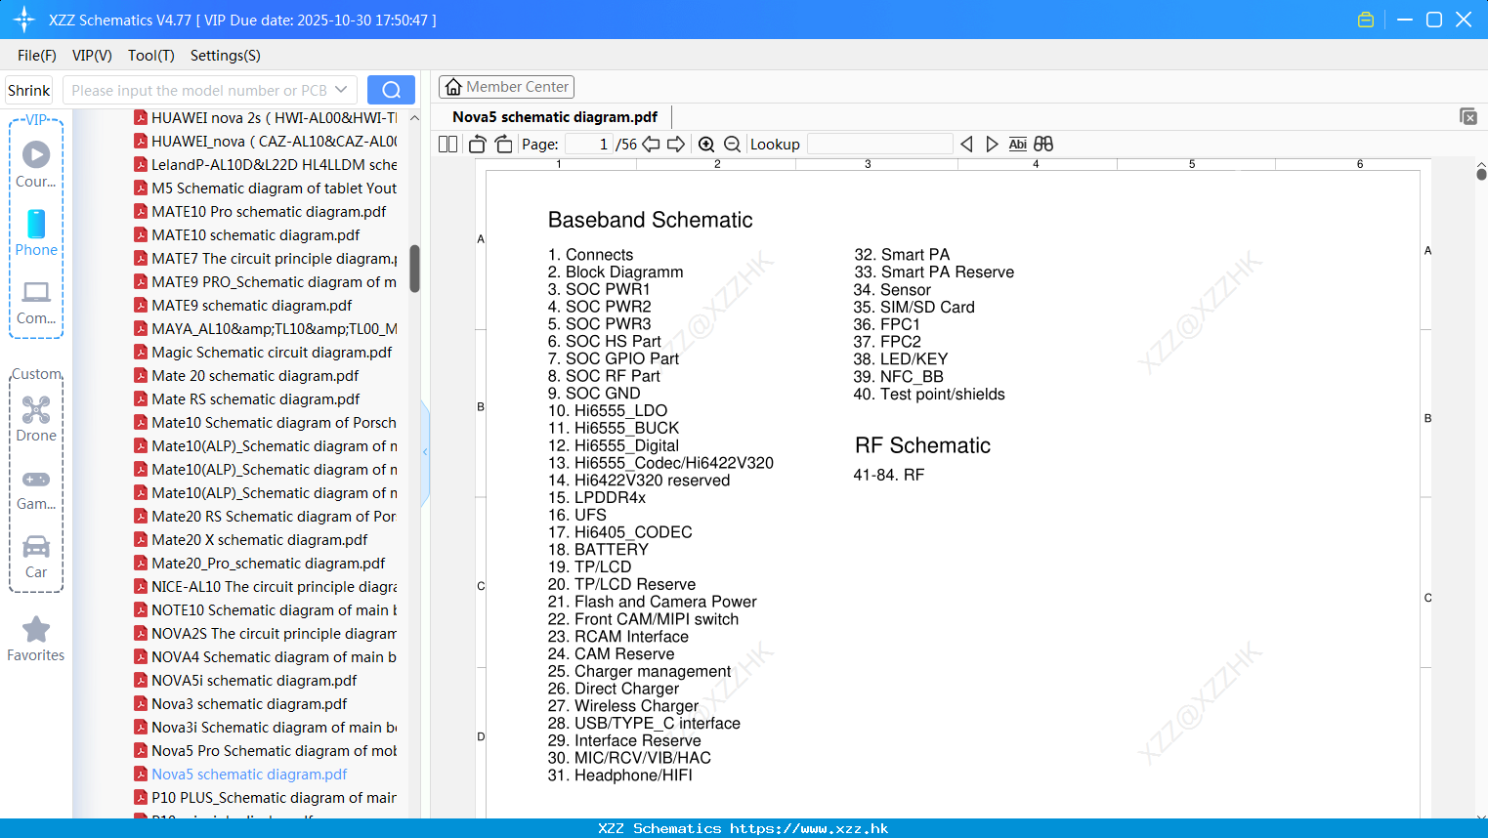Viewport: 1488px width, 838px height.
Task: Open NOVA2S circuit principle diagram
Action: coord(265,633)
